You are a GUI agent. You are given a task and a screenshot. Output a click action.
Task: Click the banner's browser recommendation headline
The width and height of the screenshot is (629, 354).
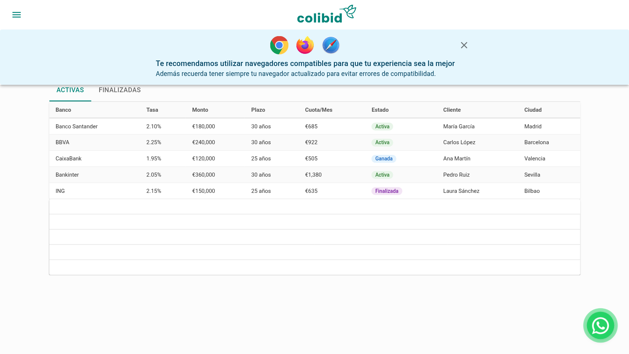tap(305, 63)
